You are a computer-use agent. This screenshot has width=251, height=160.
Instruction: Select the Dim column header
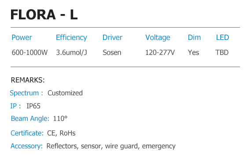tap(194, 38)
